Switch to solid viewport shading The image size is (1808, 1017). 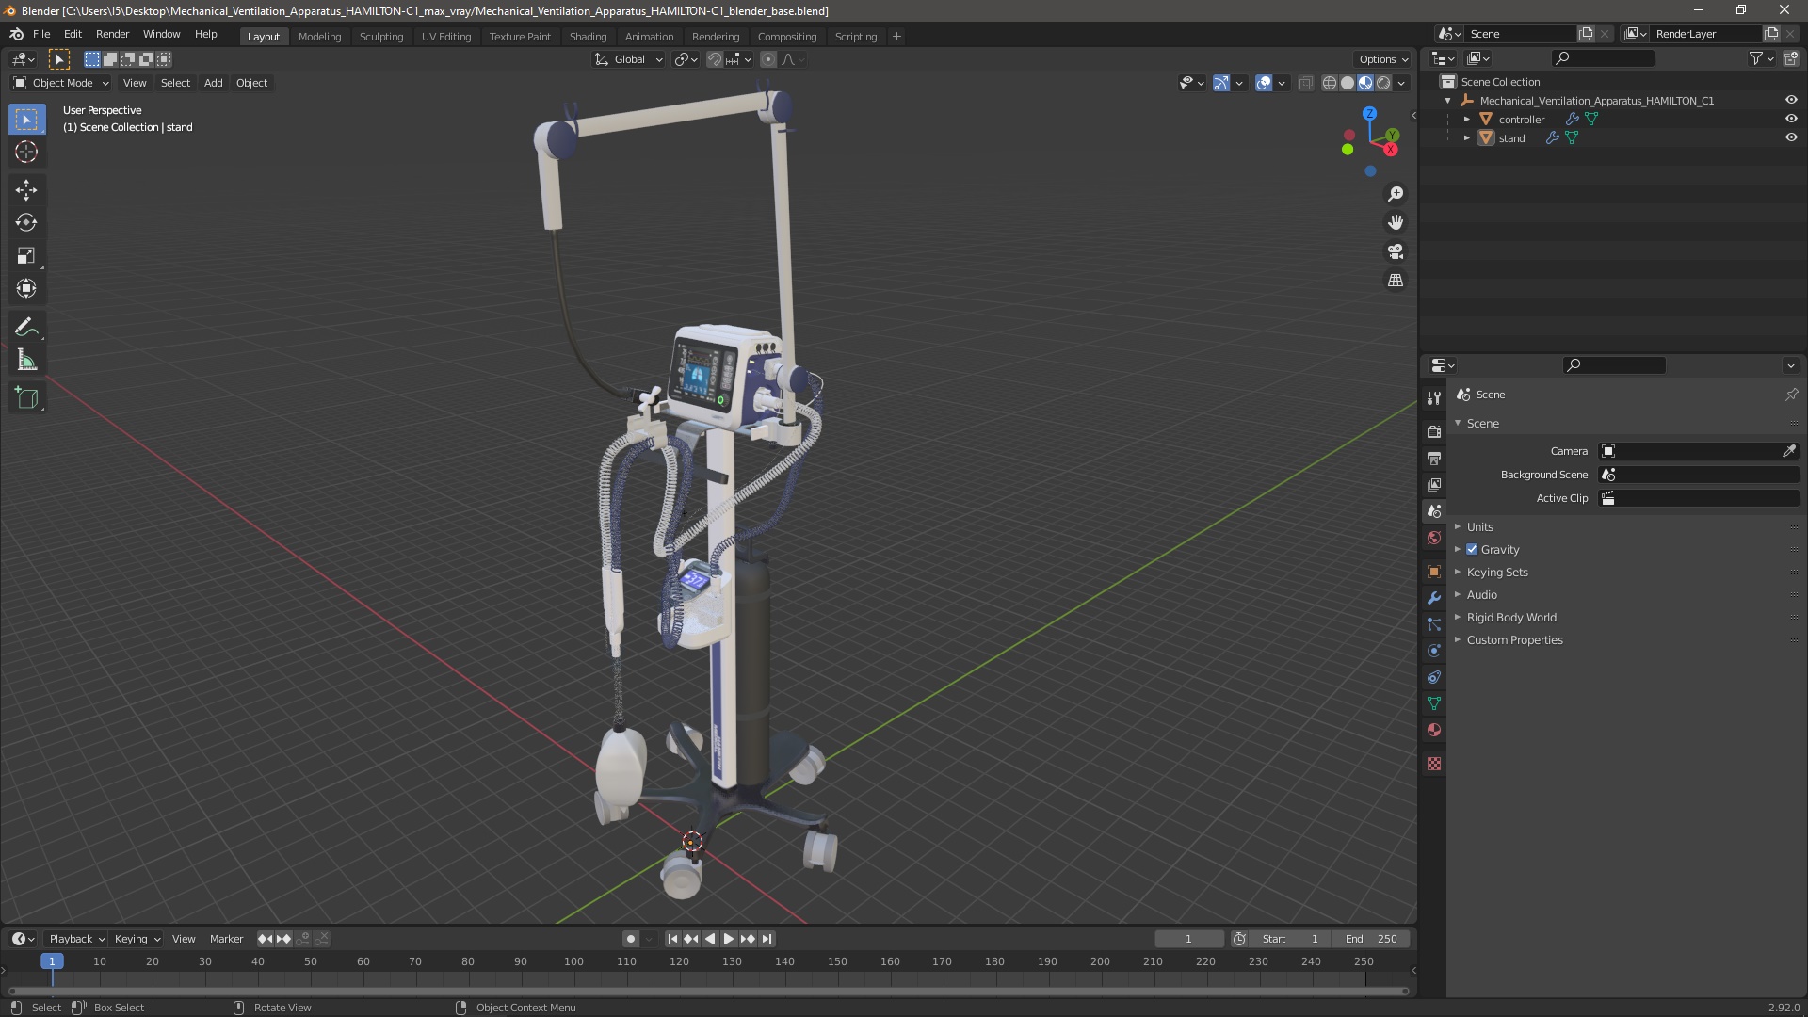[1348, 83]
